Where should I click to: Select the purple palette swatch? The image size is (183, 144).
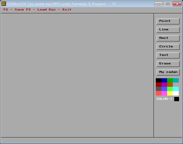click(164, 85)
